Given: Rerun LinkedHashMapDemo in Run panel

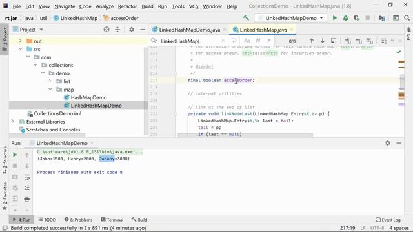Looking at the screenshot, I should [x=15, y=155].
